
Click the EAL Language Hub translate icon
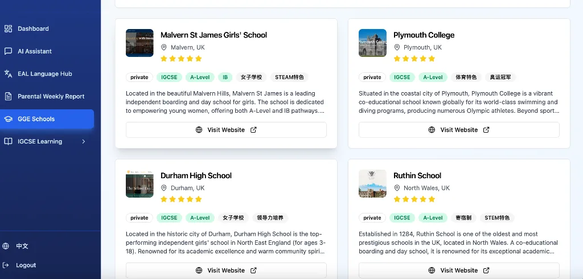(x=8, y=73)
